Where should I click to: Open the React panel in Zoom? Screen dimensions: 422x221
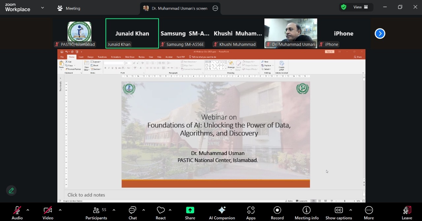[x=161, y=212]
